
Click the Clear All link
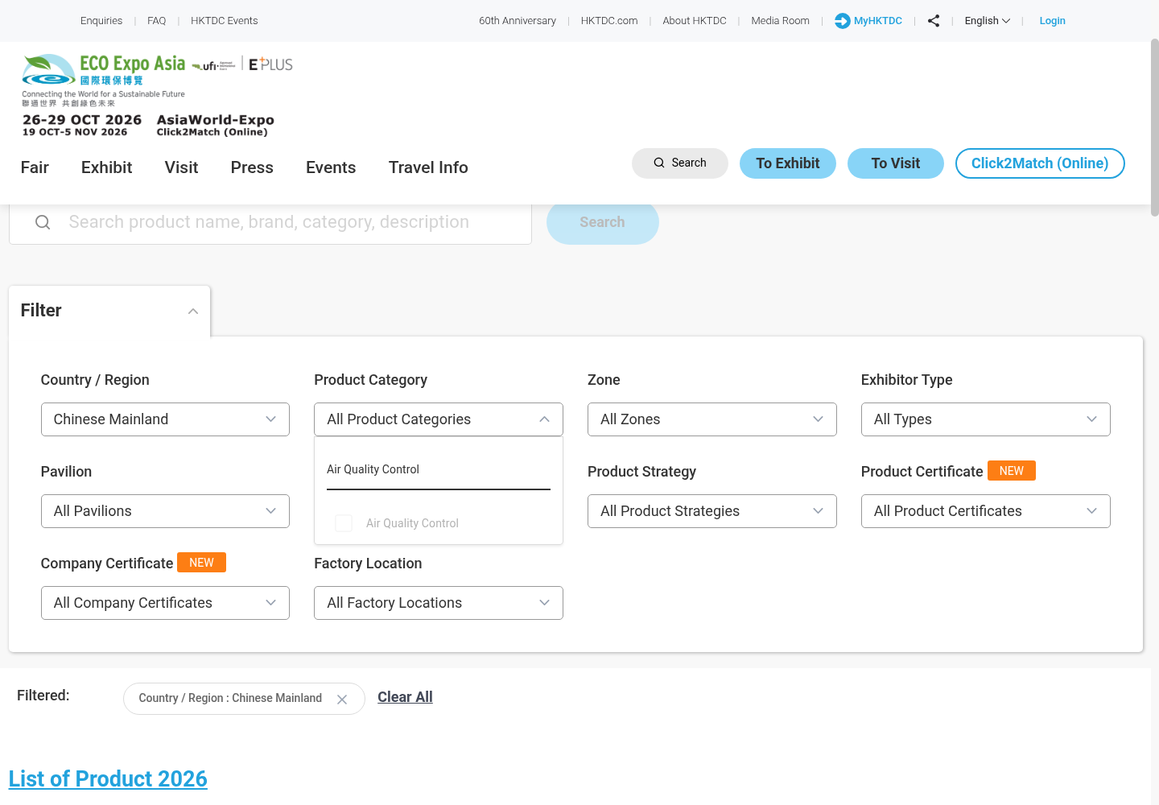(405, 697)
